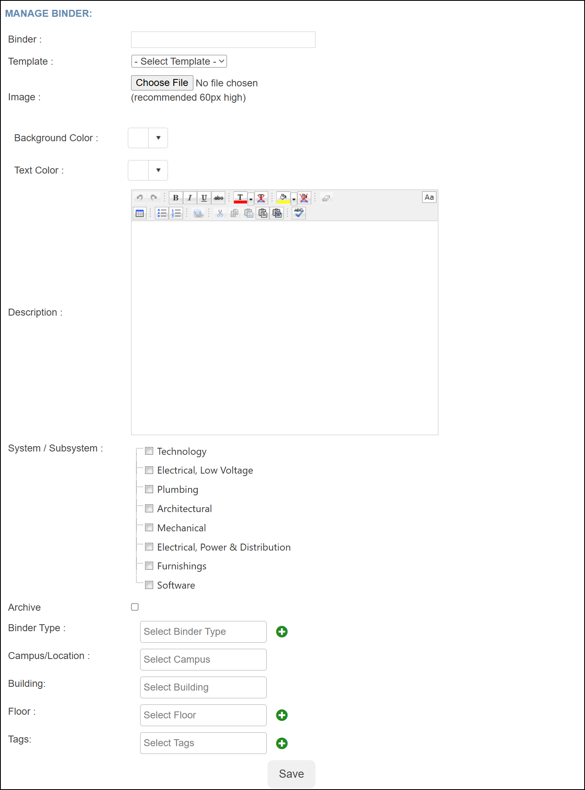
Task: Apply yellow highlight paint bucket
Action: 283,198
